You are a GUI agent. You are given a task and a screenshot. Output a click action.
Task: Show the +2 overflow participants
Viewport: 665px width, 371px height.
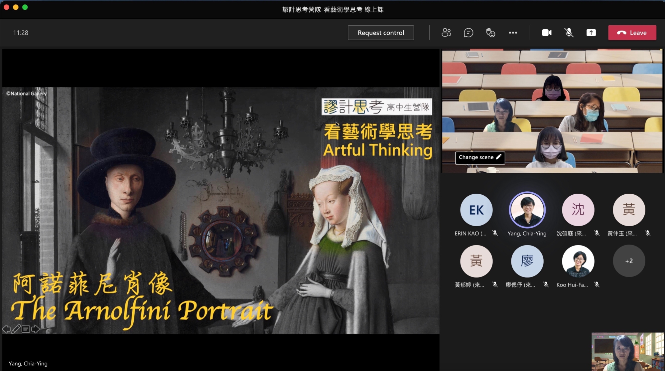tap(629, 261)
